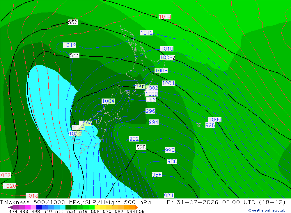Click the black 528 height contour label
Screen dimensions: 291x213
pos(141,147)
